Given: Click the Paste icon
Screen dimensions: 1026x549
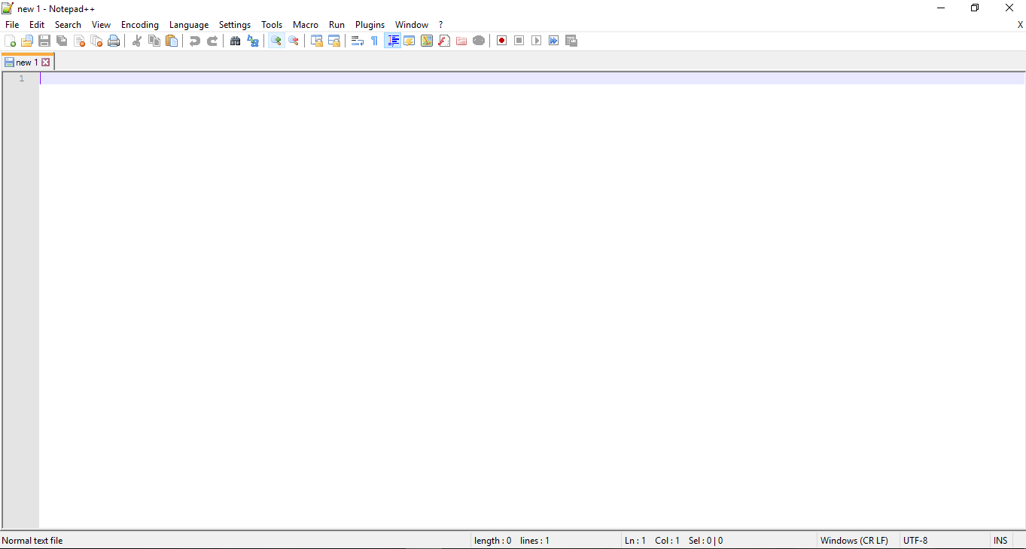Looking at the screenshot, I should click(172, 41).
